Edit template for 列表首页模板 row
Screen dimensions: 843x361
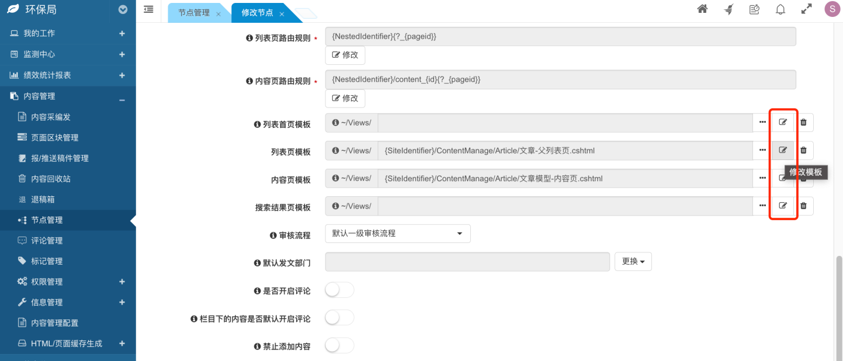tap(783, 123)
